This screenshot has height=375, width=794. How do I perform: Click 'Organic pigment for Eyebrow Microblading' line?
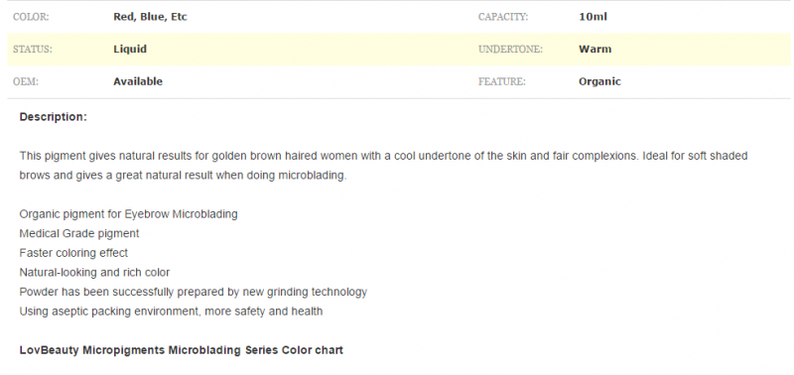(x=129, y=214)
